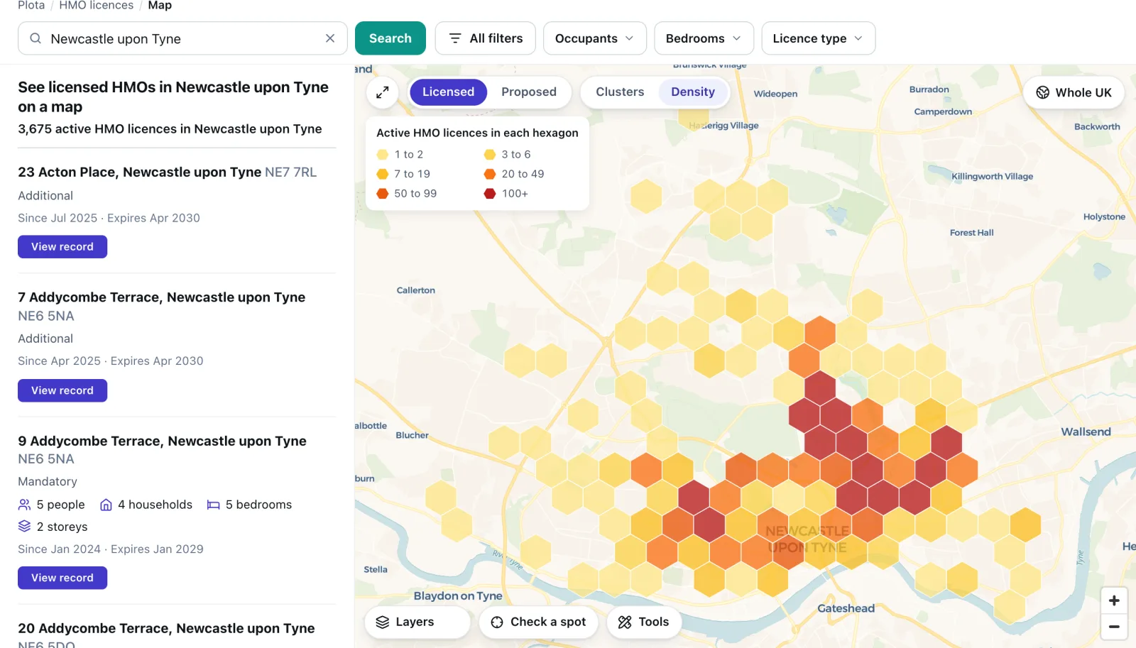Expand map to fullscreen with arrows icon
The image size is (1136, 648).
pyautogui.click(x=383, y=92)
